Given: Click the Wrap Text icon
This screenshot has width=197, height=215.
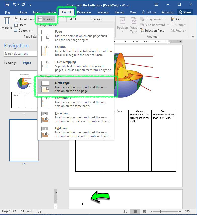Looking at the screenshot, I should 134,25.
